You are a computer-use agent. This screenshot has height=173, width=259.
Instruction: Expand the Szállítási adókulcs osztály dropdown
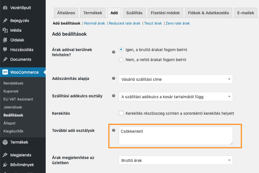click(176, 97)
